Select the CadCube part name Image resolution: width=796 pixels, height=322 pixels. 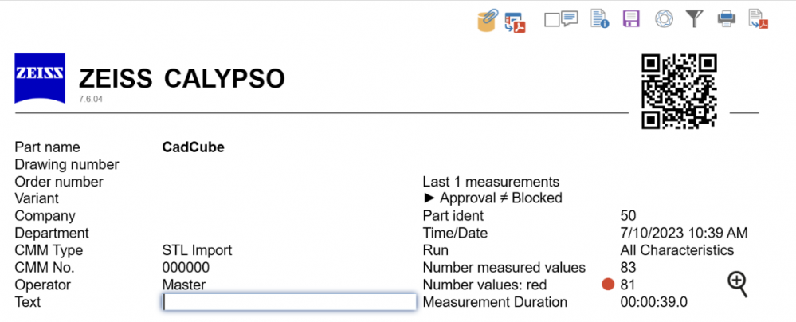point(193,147)
